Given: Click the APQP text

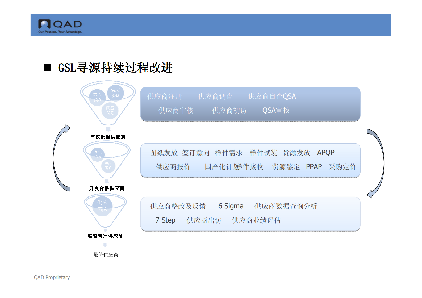Looking at the screenshot, I should [326, 153].
